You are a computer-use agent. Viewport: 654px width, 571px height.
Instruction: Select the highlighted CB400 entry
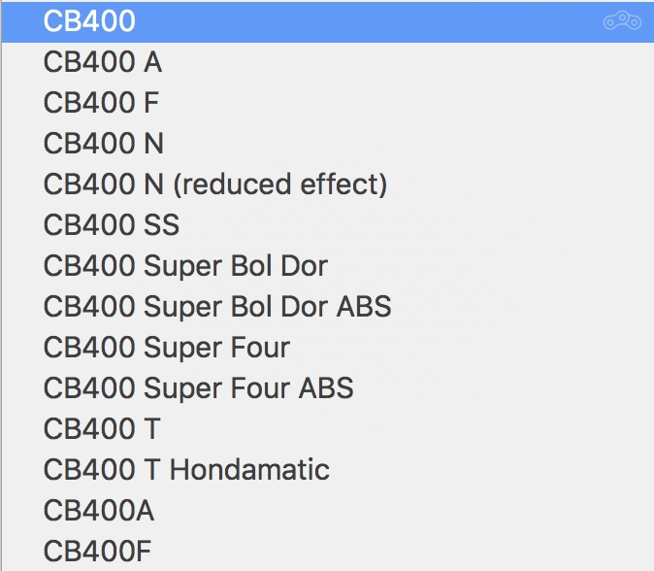coord(89,21)
